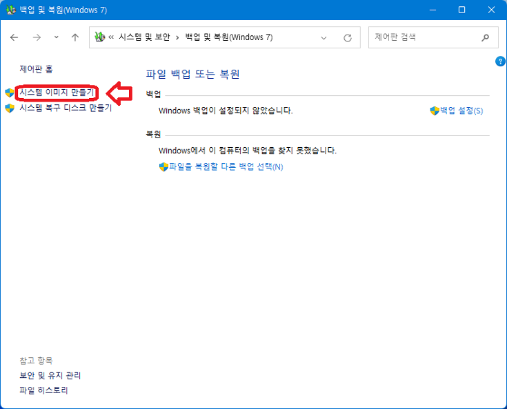Select the 백업 및 복원(Windows 7) breadcrumb
The image size is (507, 409).
pyautogui.click(x=229, y=37)
